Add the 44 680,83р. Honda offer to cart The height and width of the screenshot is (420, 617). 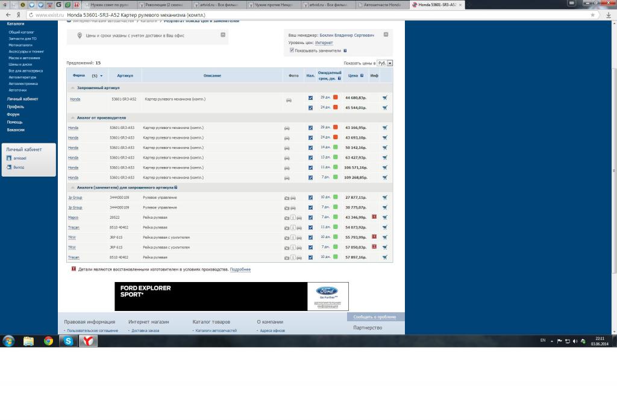pyautogui.click(x=384, y=98)
